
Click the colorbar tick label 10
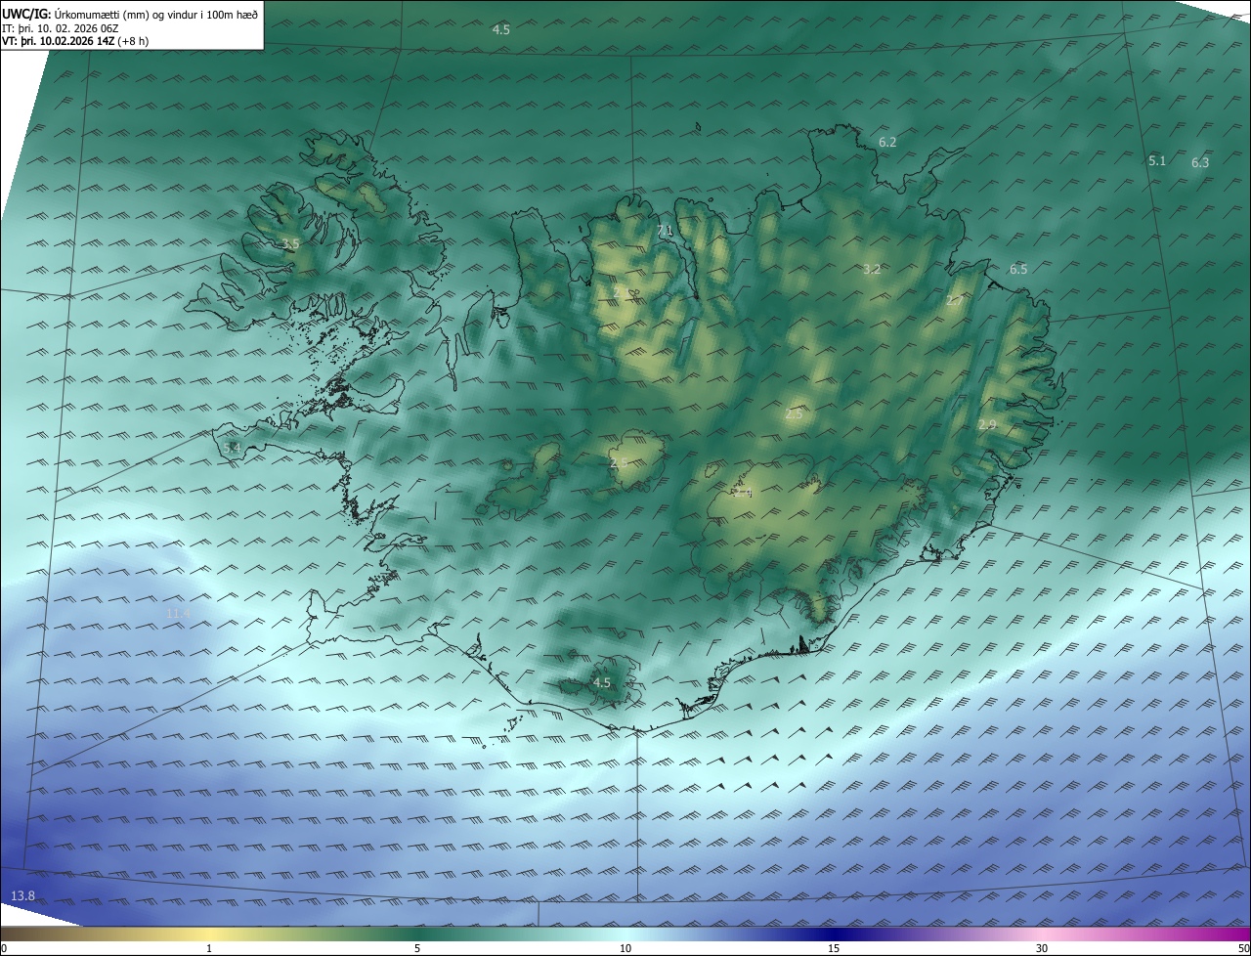pyautogui.click(x=625, y=948)
